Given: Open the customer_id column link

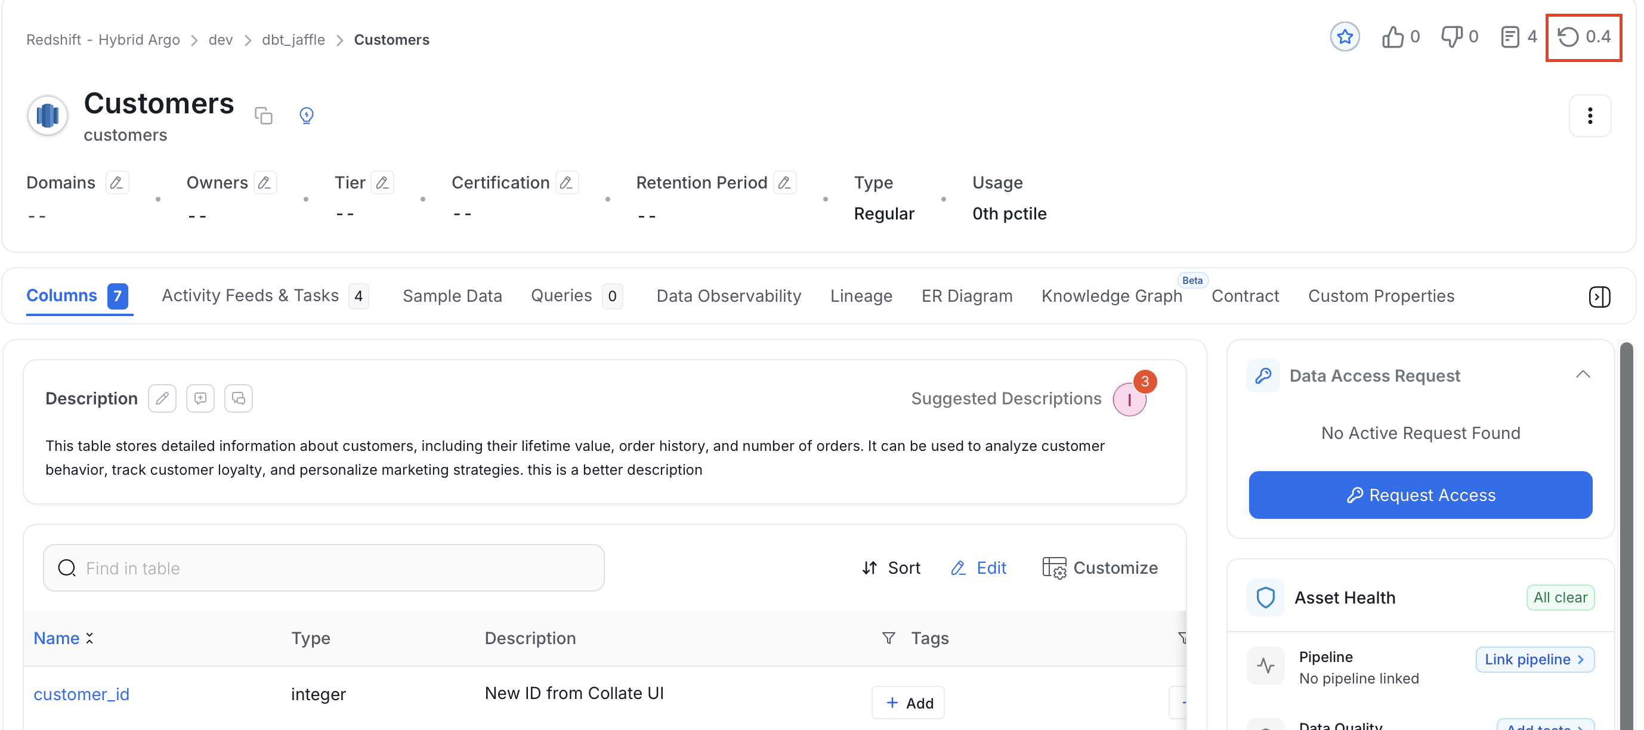Looking at the screenshot, I should point(81,694).
